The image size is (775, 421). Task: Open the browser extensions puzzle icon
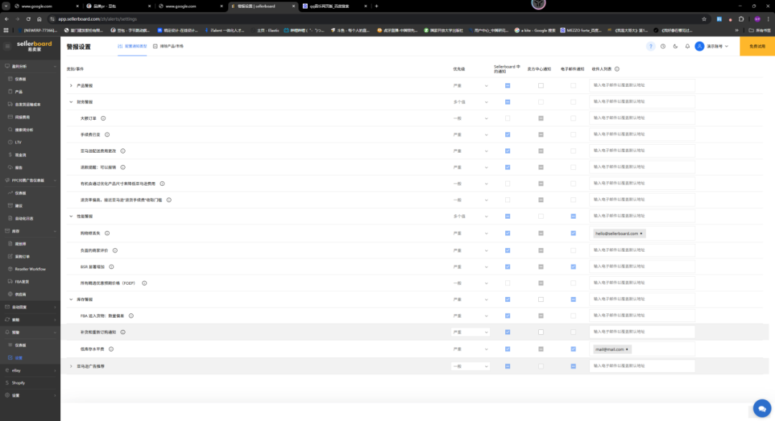(x=741, y=19)
